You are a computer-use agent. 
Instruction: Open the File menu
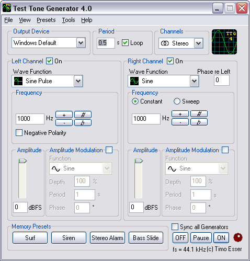coord(8,20)
